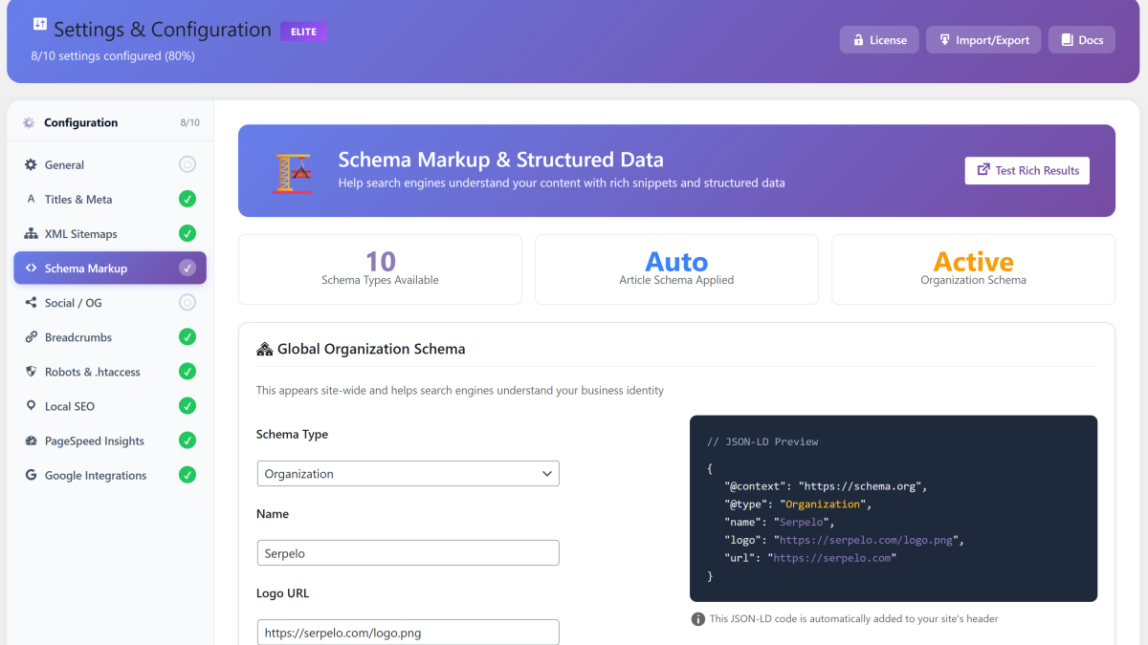
Task: Select the Schema Markup code icon
Action: click(33, 268)
